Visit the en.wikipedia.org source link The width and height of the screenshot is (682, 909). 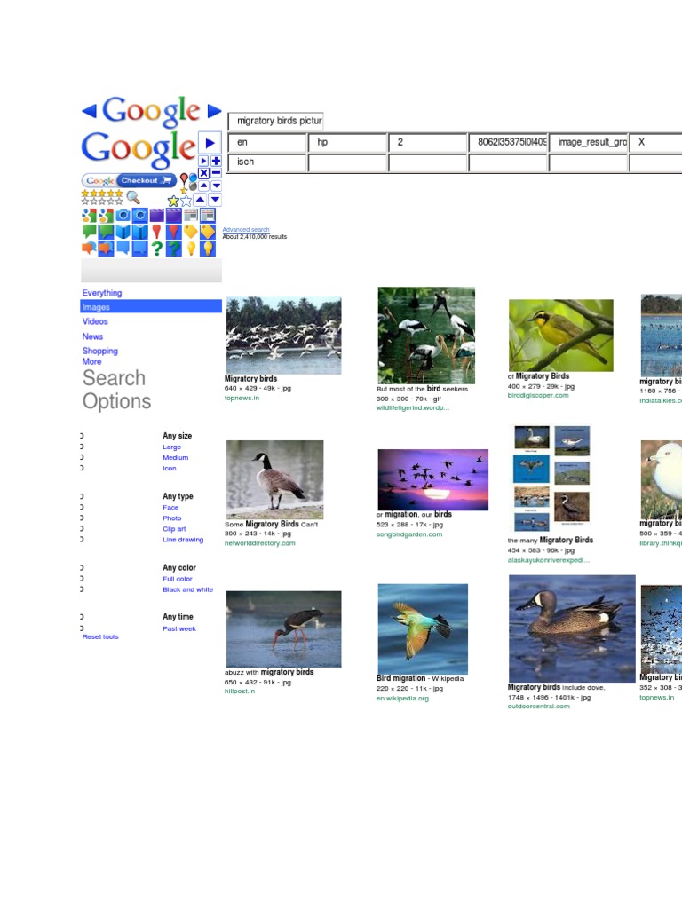coord(402,699)
